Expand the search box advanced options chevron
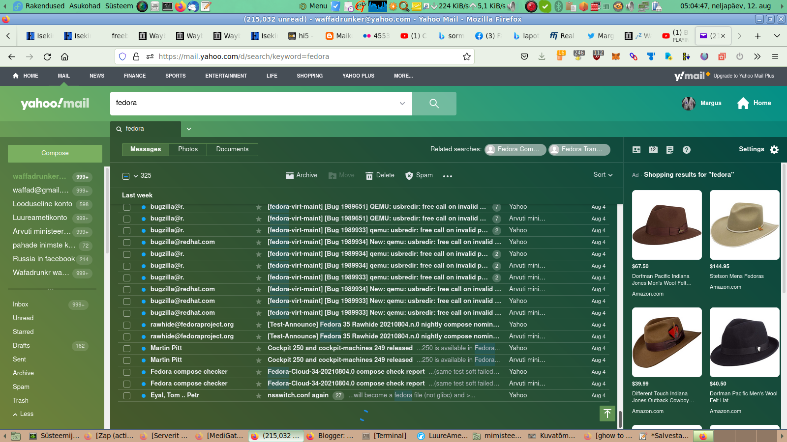787x442 pixels. (402, 103)
